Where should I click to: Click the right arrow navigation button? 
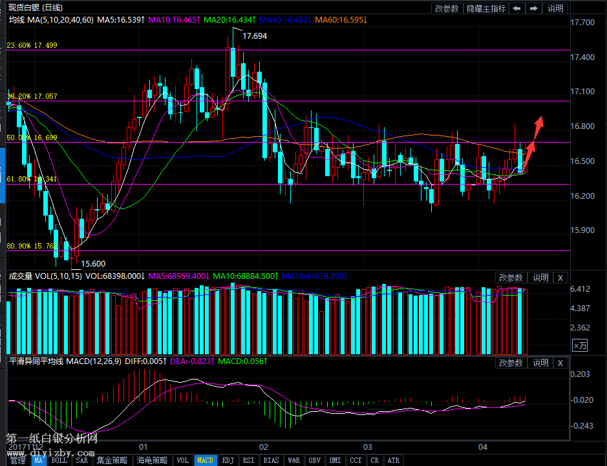[533, 8]
